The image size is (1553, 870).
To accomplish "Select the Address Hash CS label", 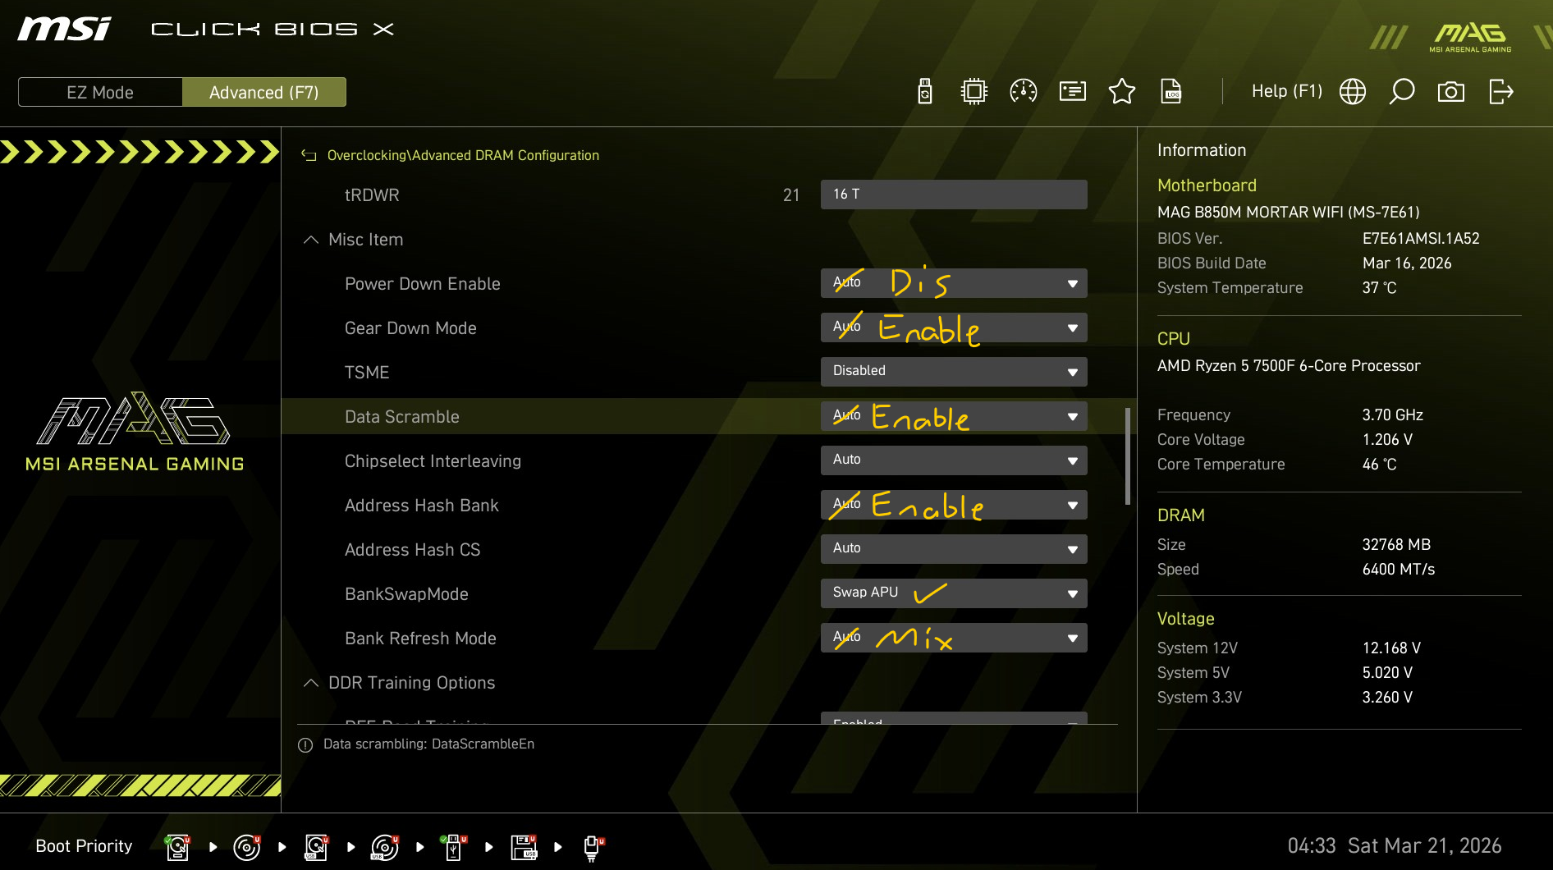I will click(413, 550).
